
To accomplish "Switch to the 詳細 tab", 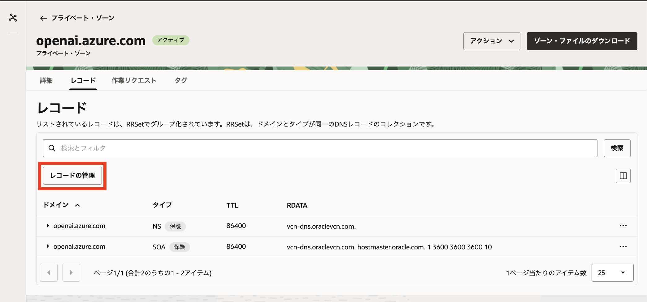I will point(46,80).
